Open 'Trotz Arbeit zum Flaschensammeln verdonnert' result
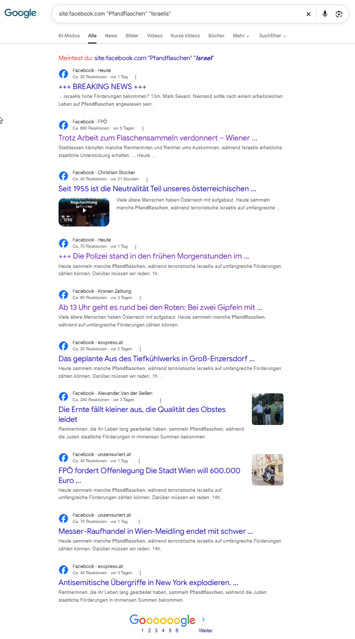Viewport: 355px width, 639px height. click(158, 138)
